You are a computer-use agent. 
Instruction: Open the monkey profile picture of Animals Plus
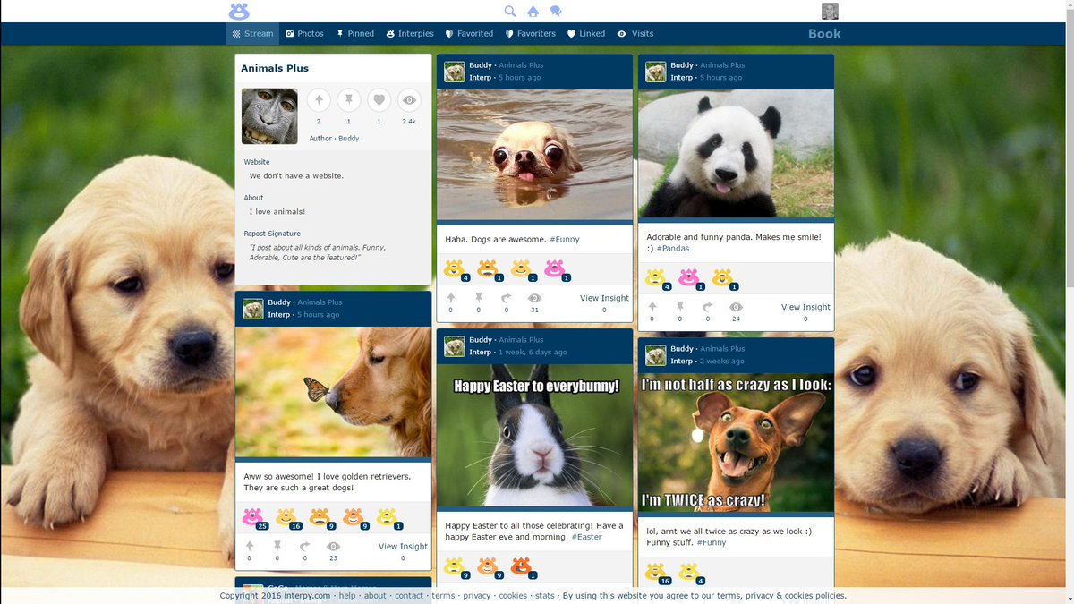click(269, 116)
